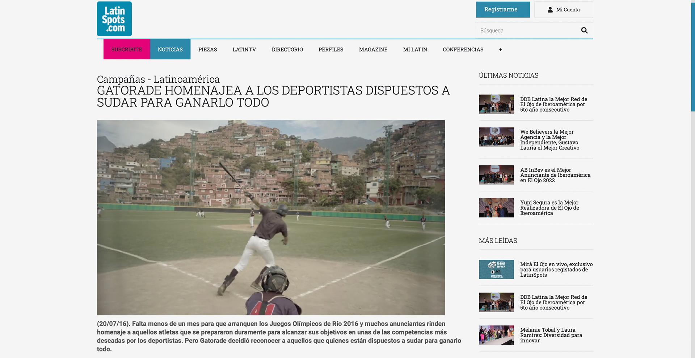Click the Campañas - Latinoamérica category text

(158, 79)
